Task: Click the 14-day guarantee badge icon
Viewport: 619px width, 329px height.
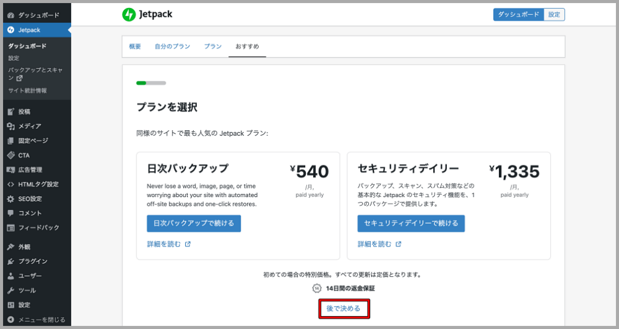Action: 317,288
